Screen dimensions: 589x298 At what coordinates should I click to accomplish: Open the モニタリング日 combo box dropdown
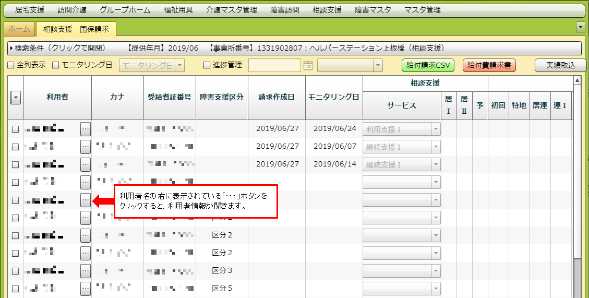tap(179, 65)
